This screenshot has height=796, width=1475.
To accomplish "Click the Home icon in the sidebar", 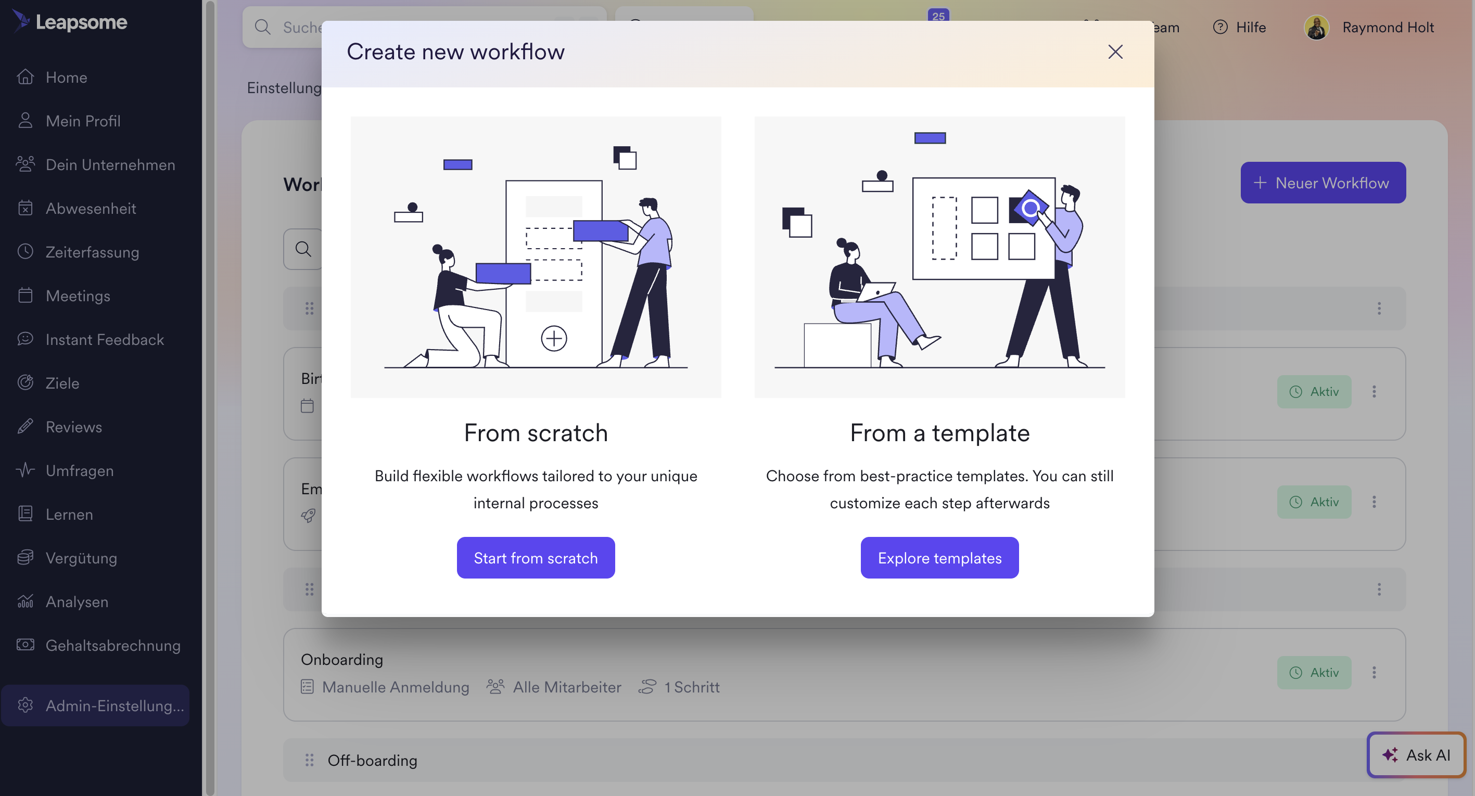I will point(25,77).
